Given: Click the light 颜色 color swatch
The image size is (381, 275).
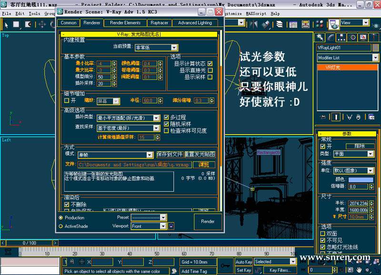Looking at the screenshot, I should point(361,180).
